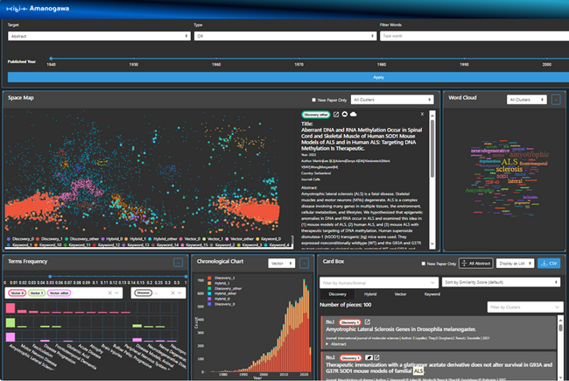Viewport: 569px width, 381px height.
Task: Collapse the Terms Frequency panel
Action: (179, 263)
